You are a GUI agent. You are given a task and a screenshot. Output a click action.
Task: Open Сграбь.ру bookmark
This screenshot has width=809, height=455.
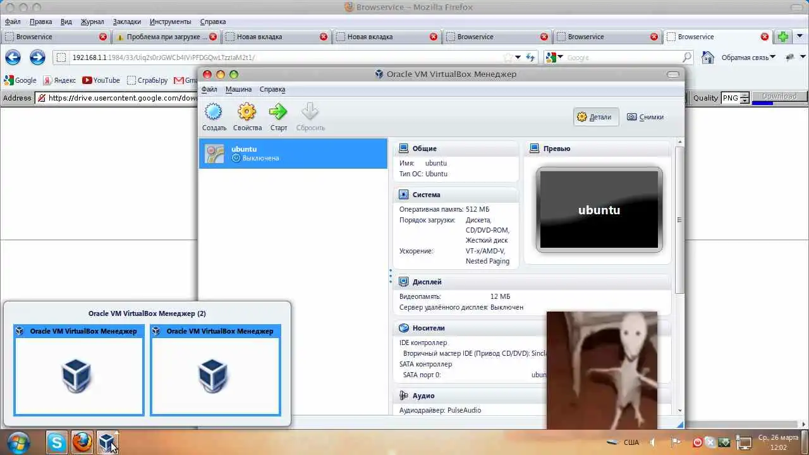147,80
